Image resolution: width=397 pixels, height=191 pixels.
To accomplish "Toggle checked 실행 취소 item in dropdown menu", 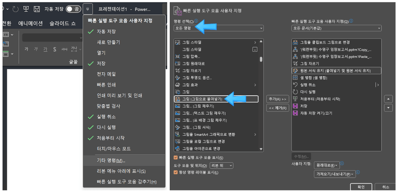I will pos(124,117).
